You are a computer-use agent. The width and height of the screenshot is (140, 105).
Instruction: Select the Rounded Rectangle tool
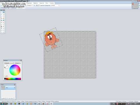pyautogui.click(x=3, y=30)
